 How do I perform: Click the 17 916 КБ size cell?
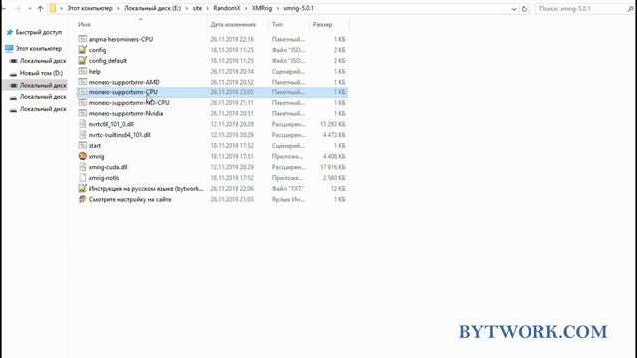click(333, 167)
